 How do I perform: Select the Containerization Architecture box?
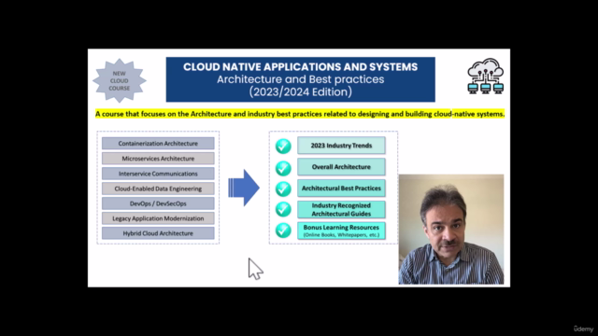(158, 143)
